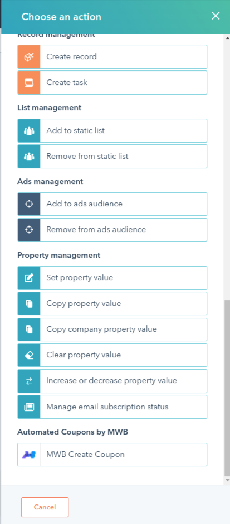Choose the Create task action

(112, 83)
